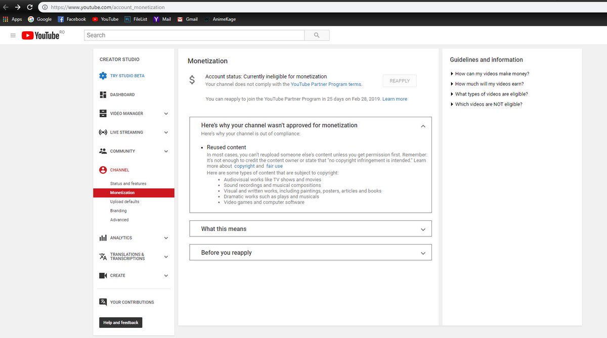Expand 'How can my videos make money?'

pyautogui.click(x=490, y=74)
